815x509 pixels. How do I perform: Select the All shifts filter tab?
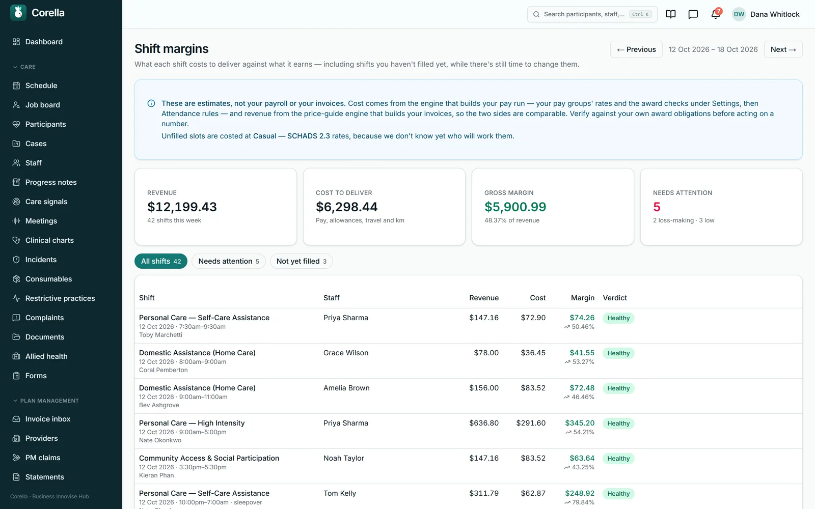click(x=161, y=261)
